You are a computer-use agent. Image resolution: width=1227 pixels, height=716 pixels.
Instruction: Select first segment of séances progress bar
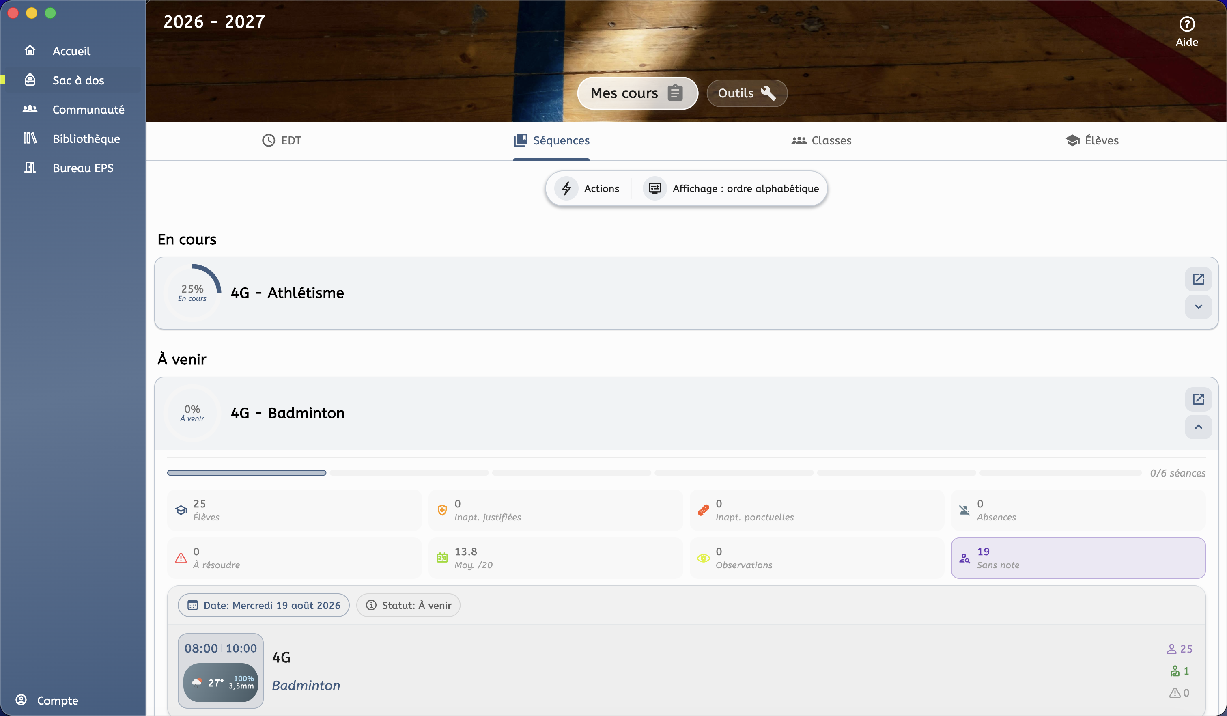(x=246, y=473)
